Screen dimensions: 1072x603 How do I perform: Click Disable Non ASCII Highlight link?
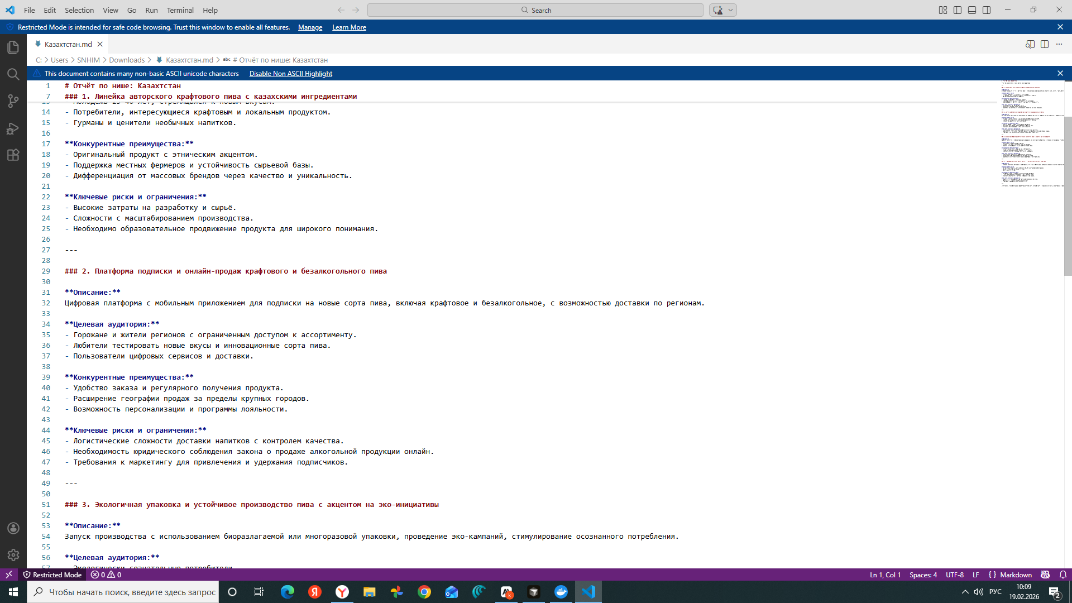click(x=290, y=74)
